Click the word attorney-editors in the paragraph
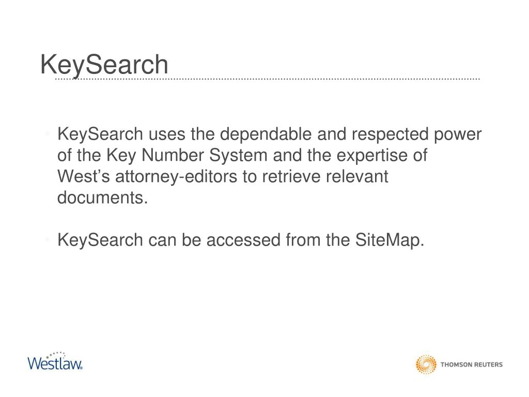This screenshot has width=529, height=397. (176, 177)
